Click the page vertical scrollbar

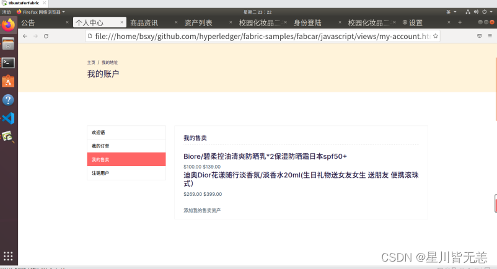point(495,89)
